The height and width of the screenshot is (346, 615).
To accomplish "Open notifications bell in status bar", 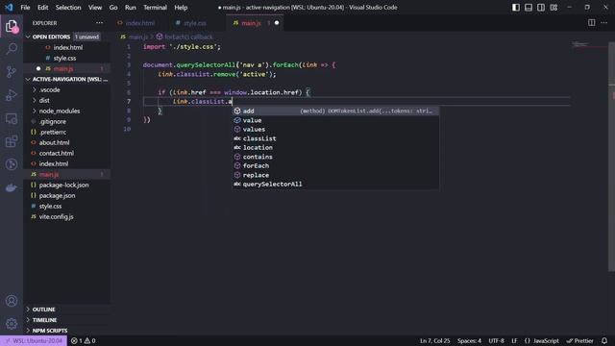I will [604, 341].
